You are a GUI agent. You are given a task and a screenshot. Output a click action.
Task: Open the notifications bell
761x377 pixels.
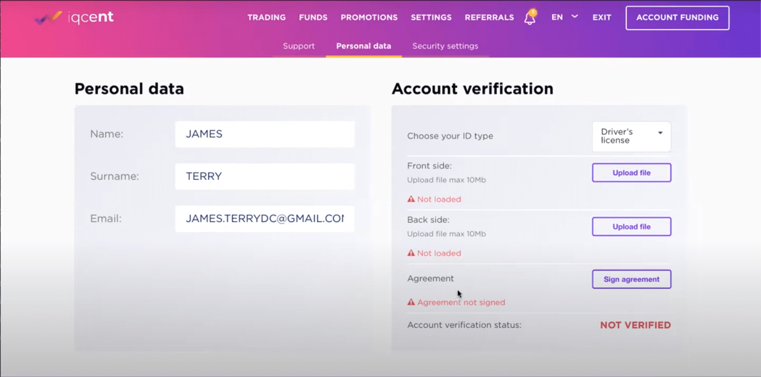[x=530, y=17]
